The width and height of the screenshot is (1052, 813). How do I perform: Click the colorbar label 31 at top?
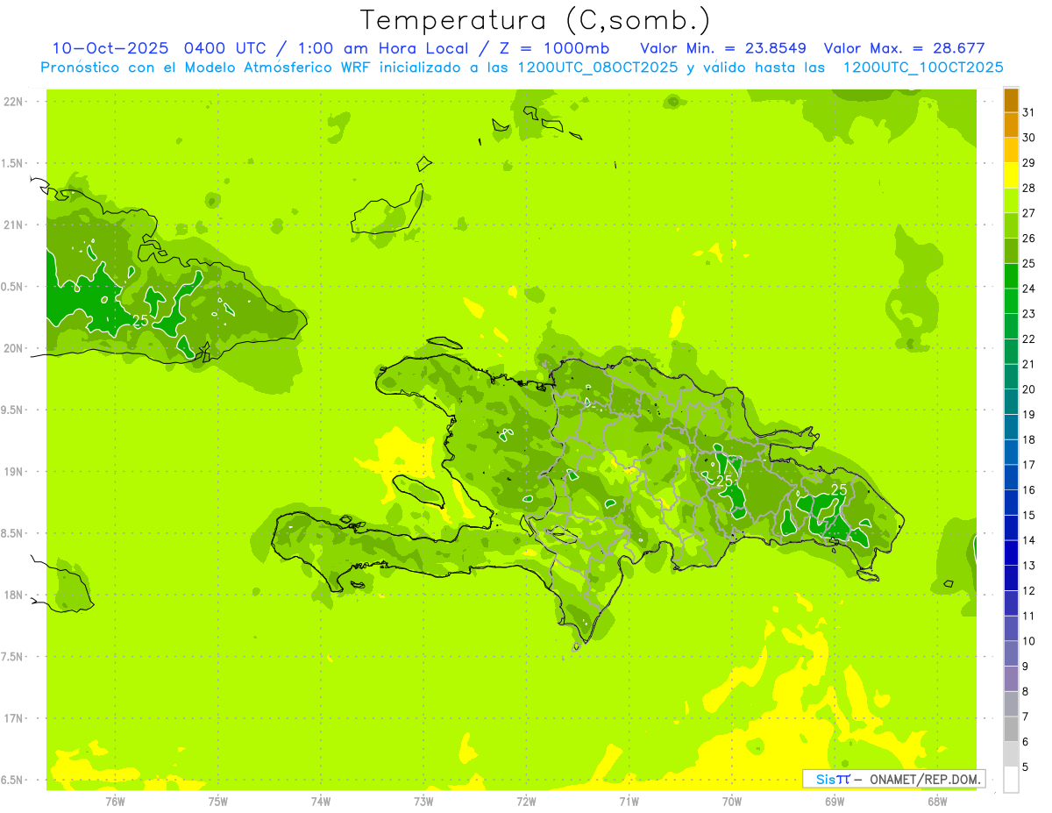(x=1028, y=112)
